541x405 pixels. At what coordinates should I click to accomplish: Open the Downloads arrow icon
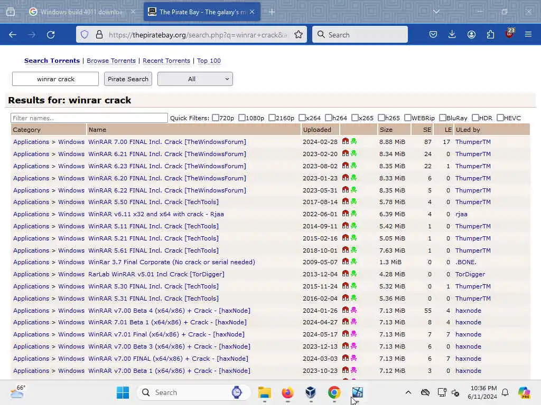452,34
